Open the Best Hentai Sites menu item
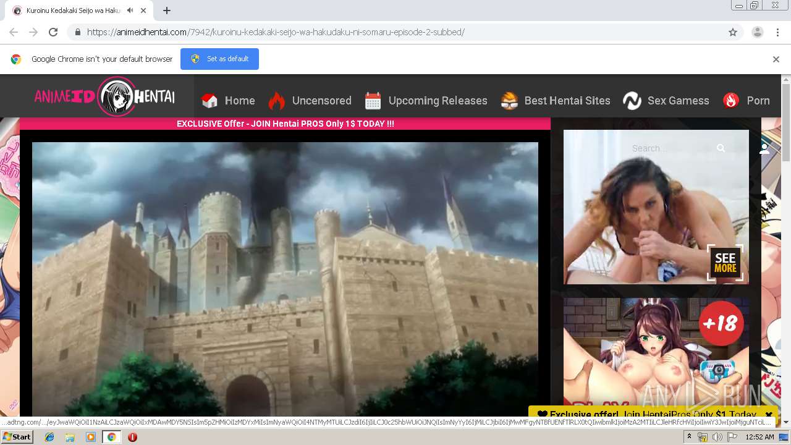This screenshot has height=445, width=791. pos(556,101)
